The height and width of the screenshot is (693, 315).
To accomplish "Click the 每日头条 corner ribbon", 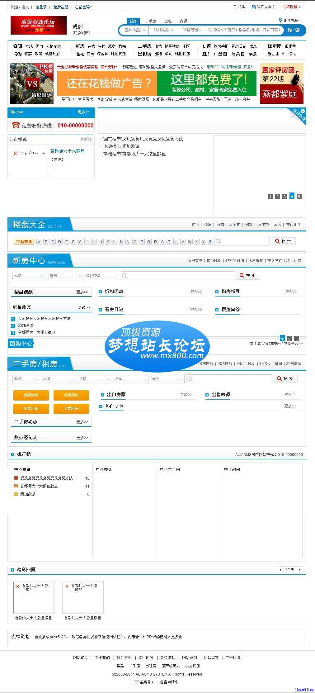I will pos(299,116).
